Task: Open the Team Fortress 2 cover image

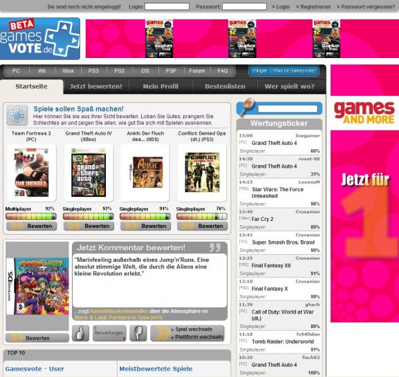Action: point(32,173)
